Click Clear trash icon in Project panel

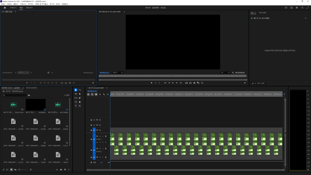tap(69, 170)
